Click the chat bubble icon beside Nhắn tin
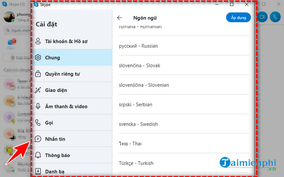Viewport: 284px width, 177px height. (x=38, y=139)
